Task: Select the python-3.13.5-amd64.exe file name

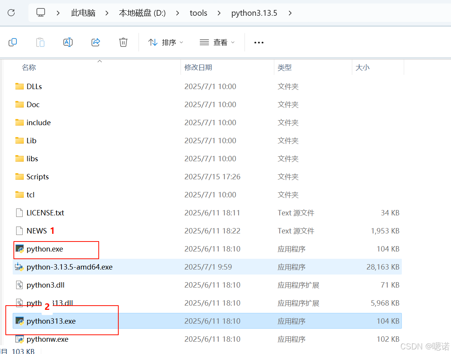Action: [x=70, y=267]
